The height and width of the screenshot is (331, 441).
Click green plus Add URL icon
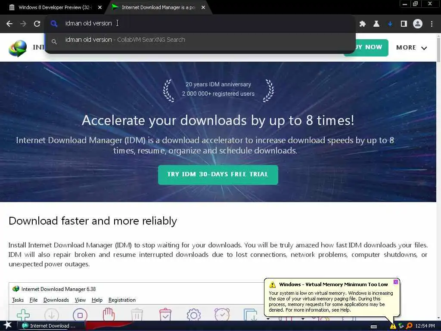click(23, 315)
